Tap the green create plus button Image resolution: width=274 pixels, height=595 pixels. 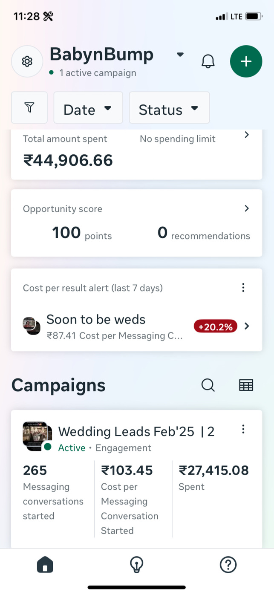246,61
